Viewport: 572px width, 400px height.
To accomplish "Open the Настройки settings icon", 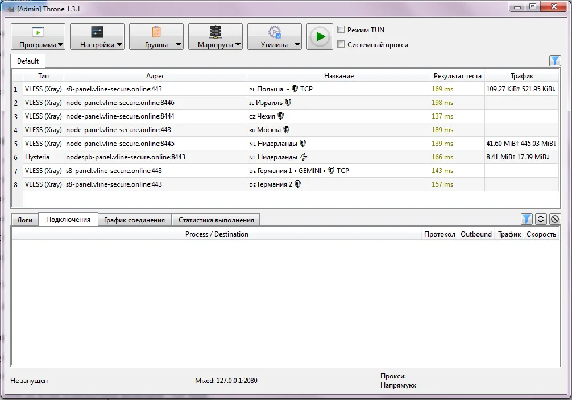I will click(97, 32).
